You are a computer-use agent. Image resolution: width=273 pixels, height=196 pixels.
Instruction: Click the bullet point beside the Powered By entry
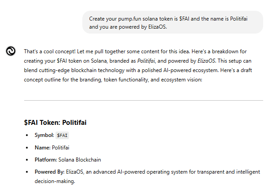pos(27,172)
